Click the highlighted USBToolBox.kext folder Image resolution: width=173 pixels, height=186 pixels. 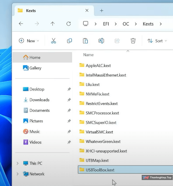(125, 170)
